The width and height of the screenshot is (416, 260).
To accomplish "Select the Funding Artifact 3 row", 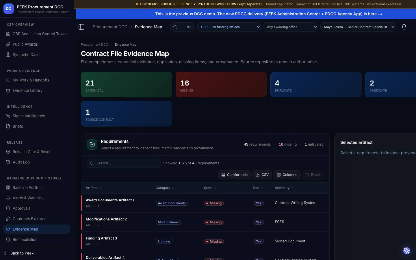I will tap(205, 241).
